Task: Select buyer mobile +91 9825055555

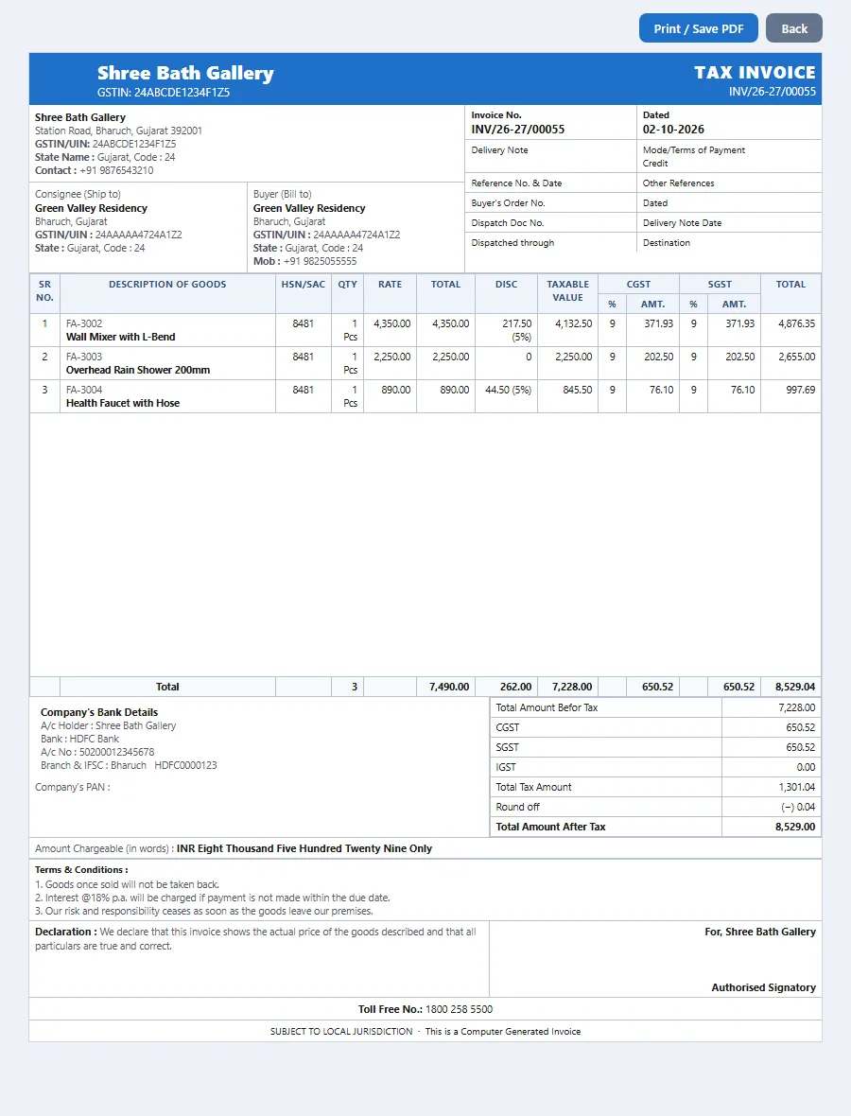Action: pyautogui.click(x=320, y=261)
